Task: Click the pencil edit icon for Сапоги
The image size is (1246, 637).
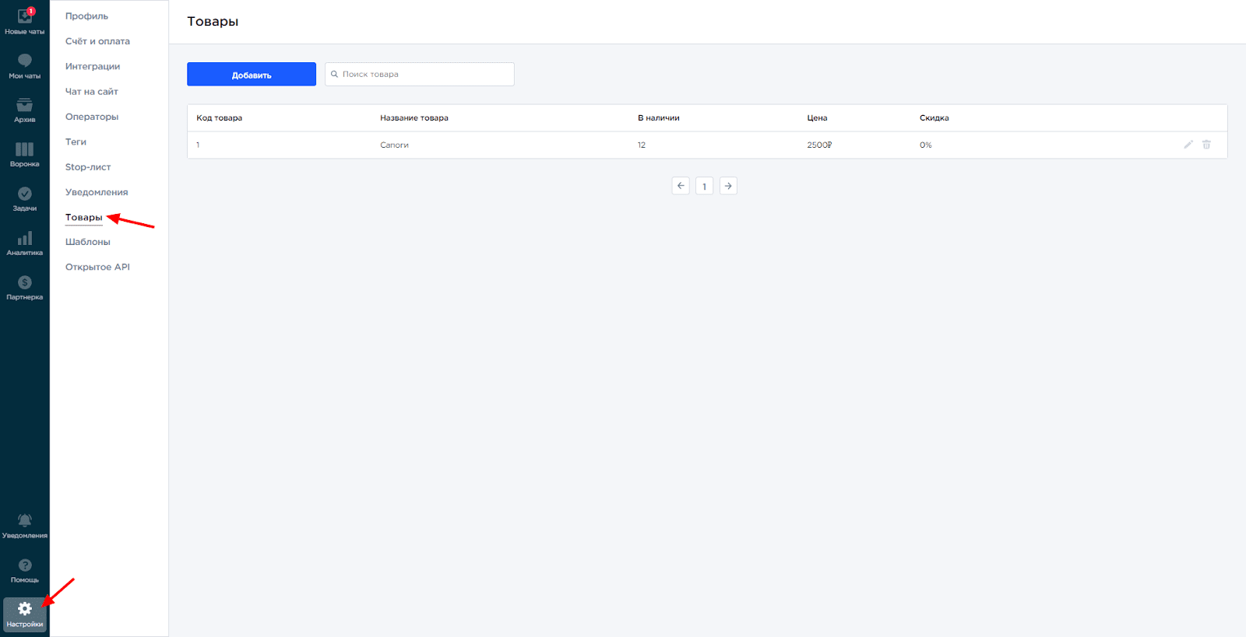Action: [1188, 145]
